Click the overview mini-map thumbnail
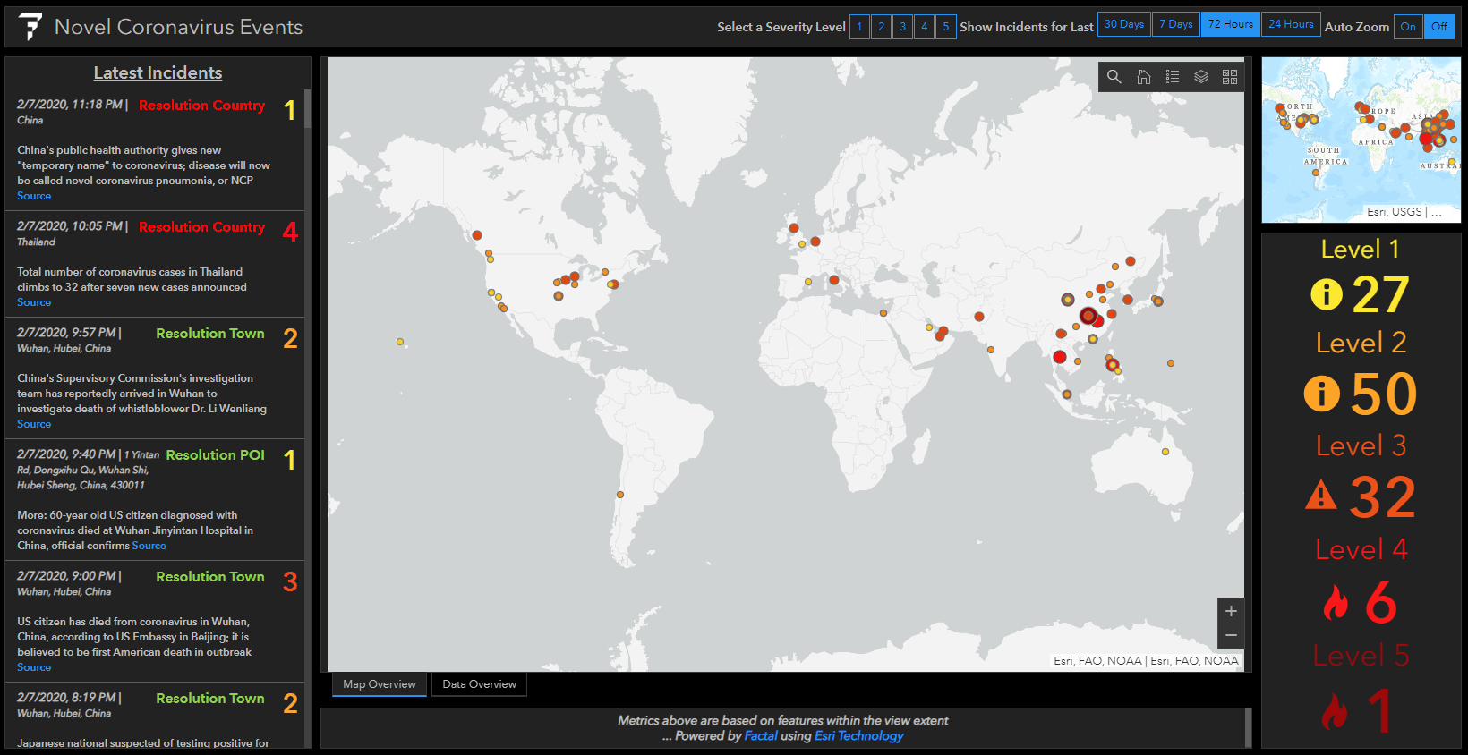 pyautogui.click(x=1361, y=140)
